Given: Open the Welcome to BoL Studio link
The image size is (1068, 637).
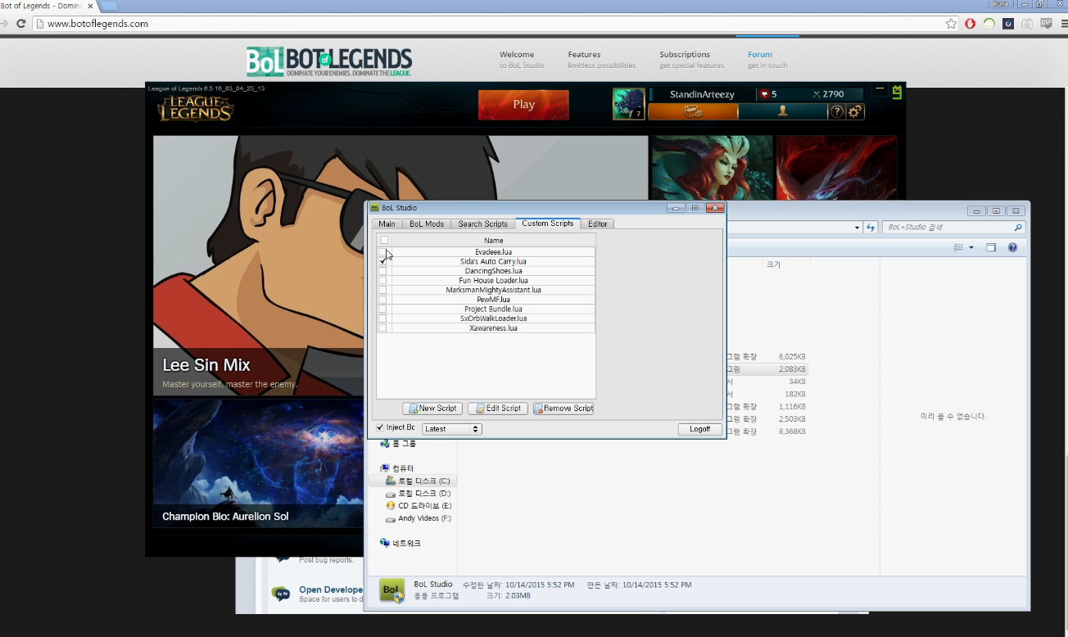Looking at the screenshot, I should [522, 60].
